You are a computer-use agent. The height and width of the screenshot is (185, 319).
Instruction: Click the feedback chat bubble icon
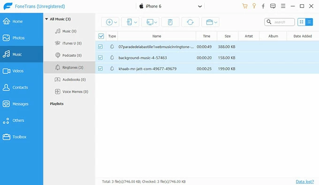pos(273,6)
